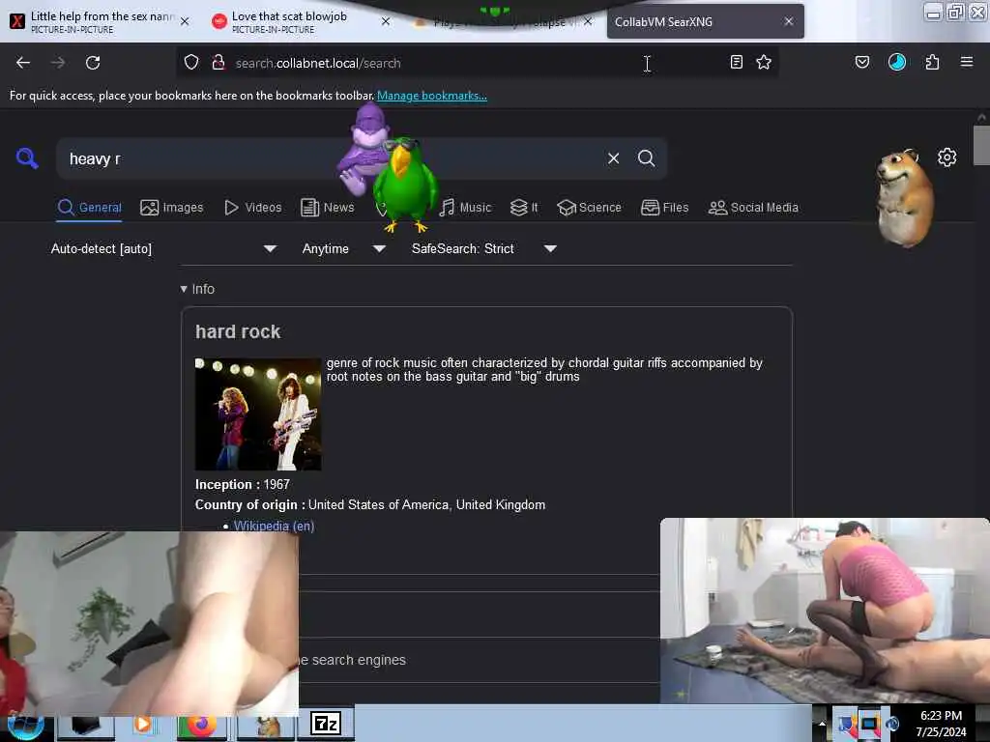
Task: Click the "Inception : 1967" text
Action: [243, 485]
